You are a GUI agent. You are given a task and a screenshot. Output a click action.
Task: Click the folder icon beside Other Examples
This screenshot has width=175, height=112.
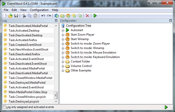click(x=67, y=70)
